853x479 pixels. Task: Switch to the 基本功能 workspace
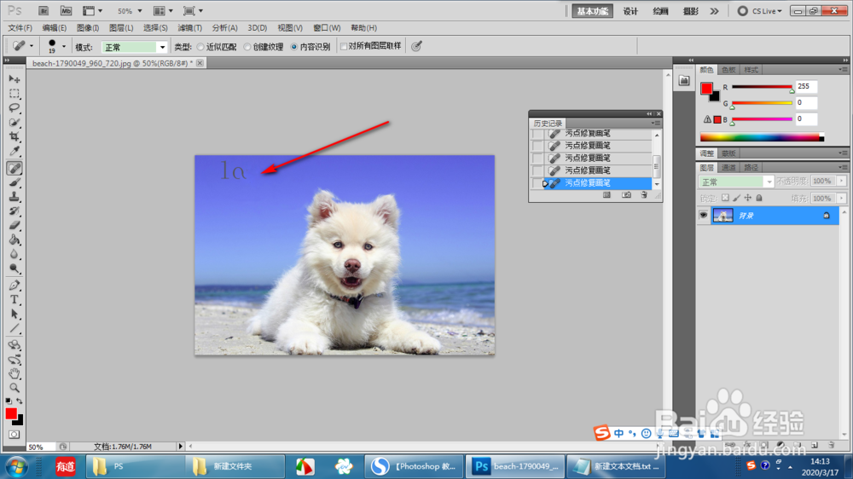pyautogui.click(x=593, y=11)
